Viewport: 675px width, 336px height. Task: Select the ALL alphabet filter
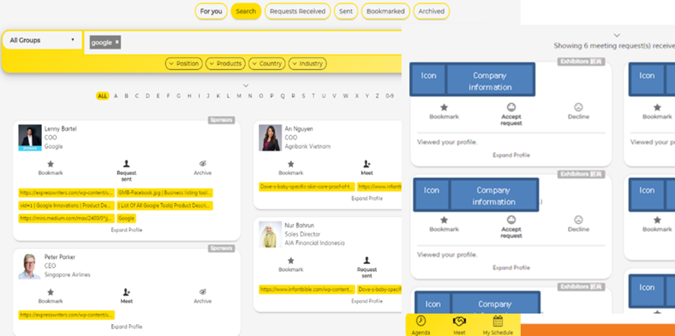tap(103, 96)
